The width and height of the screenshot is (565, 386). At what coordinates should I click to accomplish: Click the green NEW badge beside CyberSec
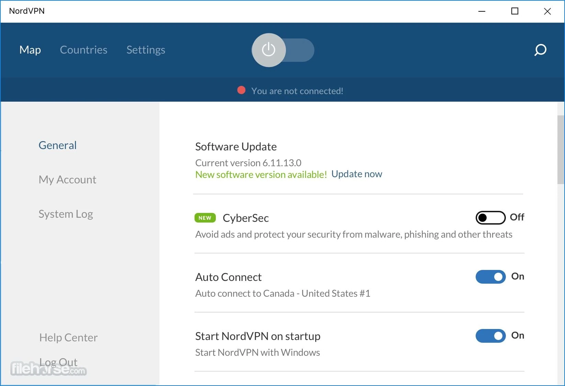(205, 218)
